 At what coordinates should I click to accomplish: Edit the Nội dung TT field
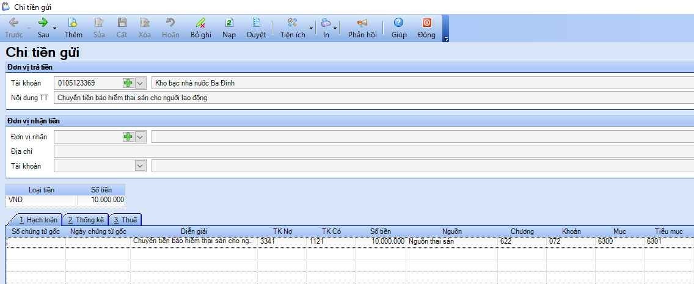pyautogui.click(x=374, y=98)
